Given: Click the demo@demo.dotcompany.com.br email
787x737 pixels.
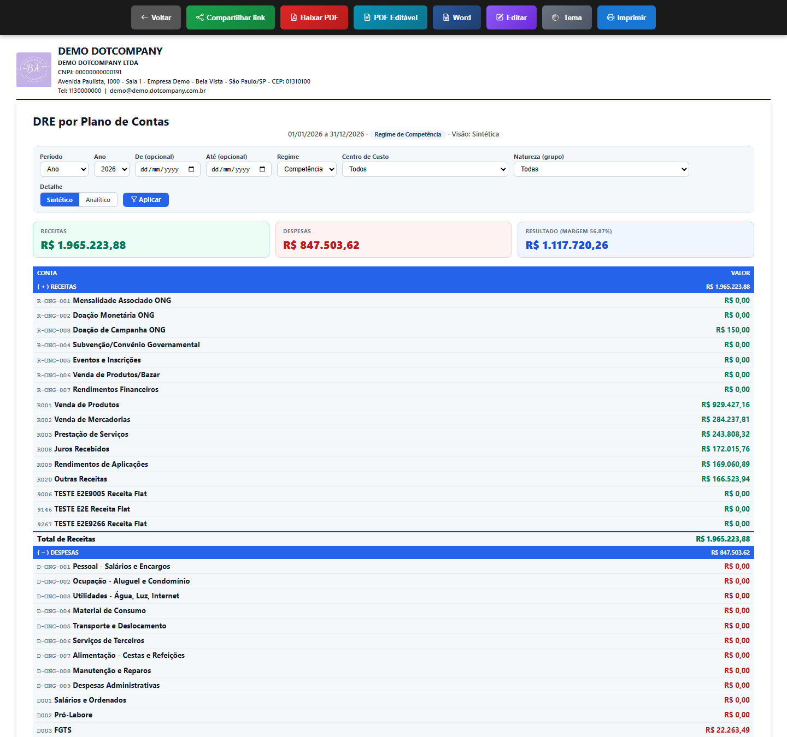Looking at the screenshot, I should (x=158, y=91).
